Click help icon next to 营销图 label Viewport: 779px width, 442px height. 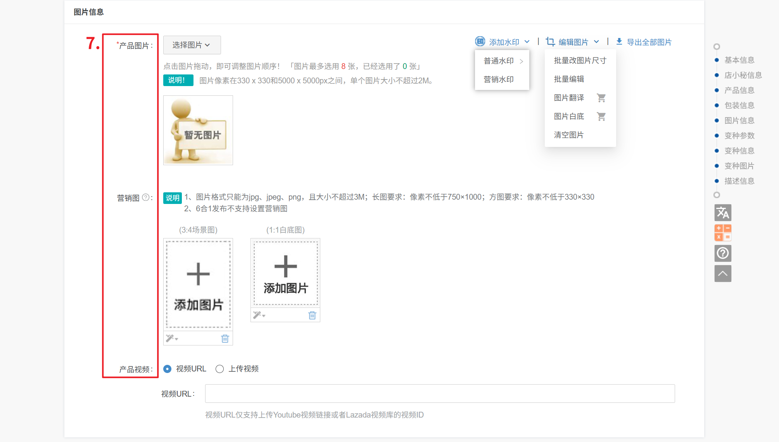click(x=145, y=197)
